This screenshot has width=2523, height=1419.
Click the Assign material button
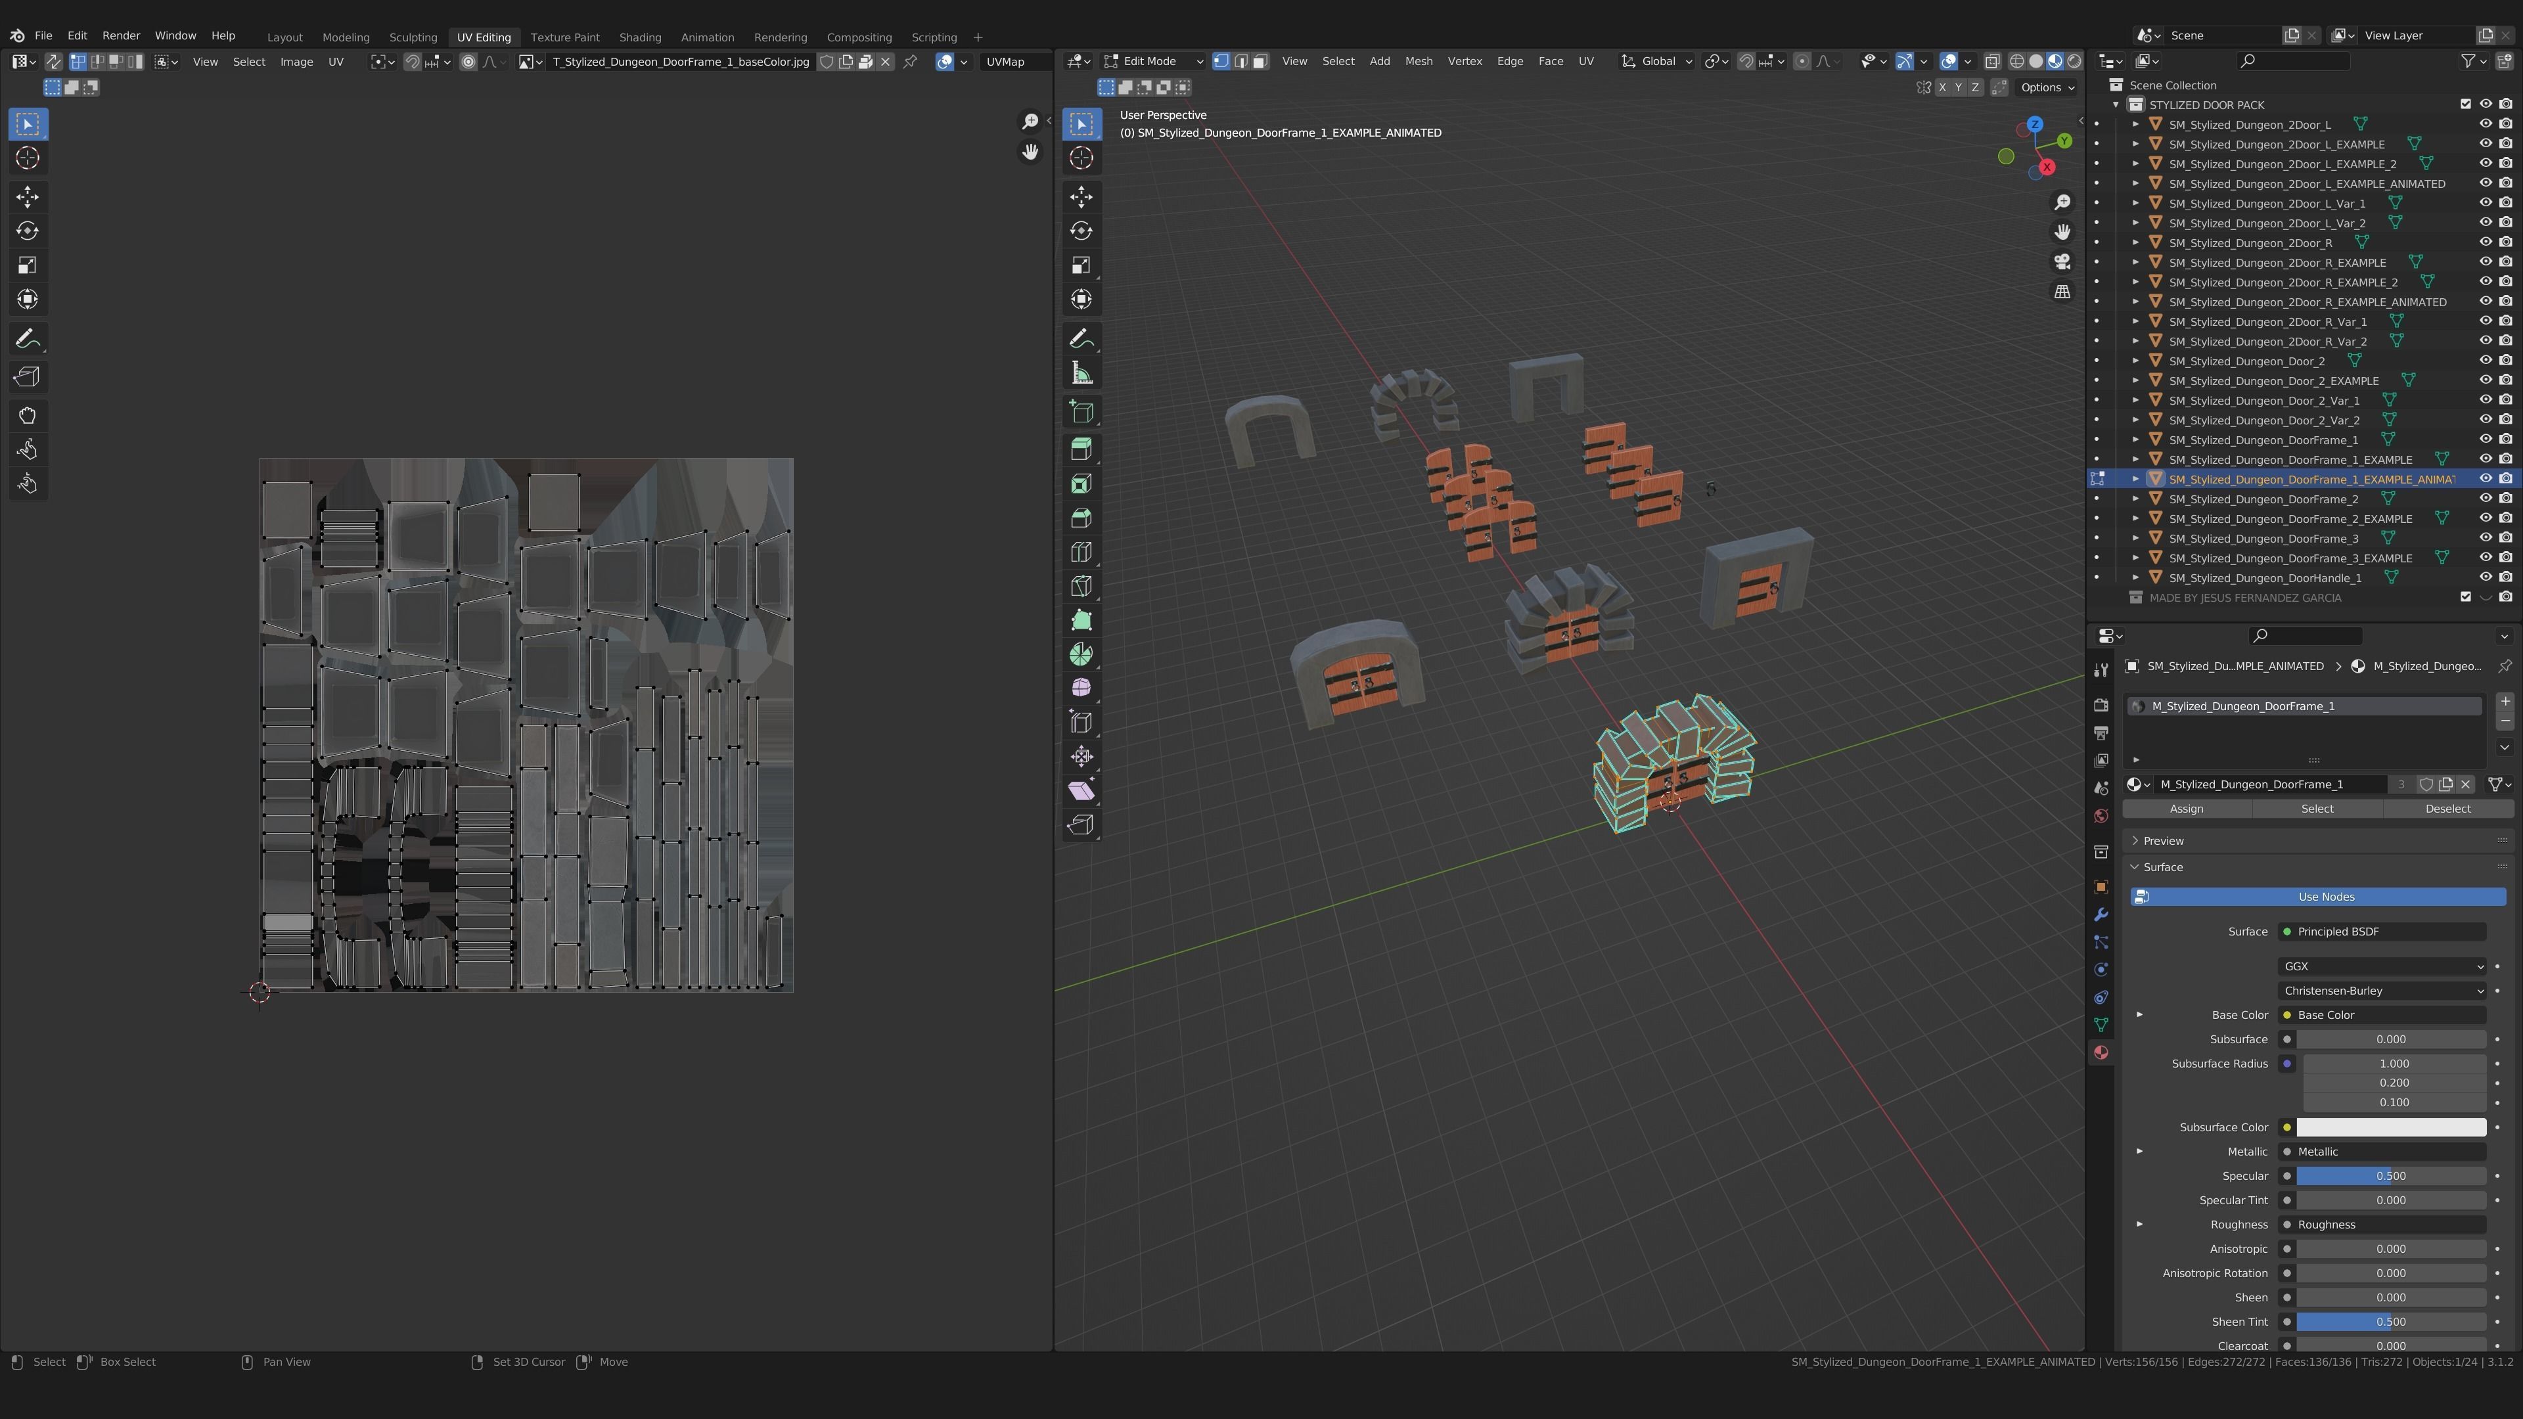(x=2187, y=809)
